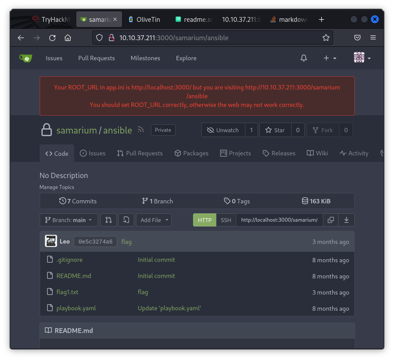Open the Wiki tab

pyautogui.click(x=317, y=153)
